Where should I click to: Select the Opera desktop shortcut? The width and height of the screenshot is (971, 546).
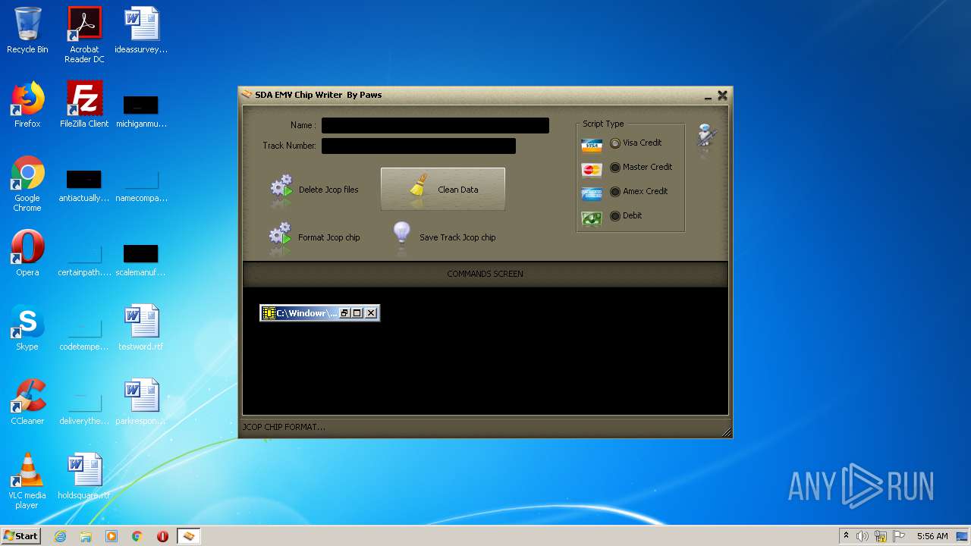[x=27, y=253]
